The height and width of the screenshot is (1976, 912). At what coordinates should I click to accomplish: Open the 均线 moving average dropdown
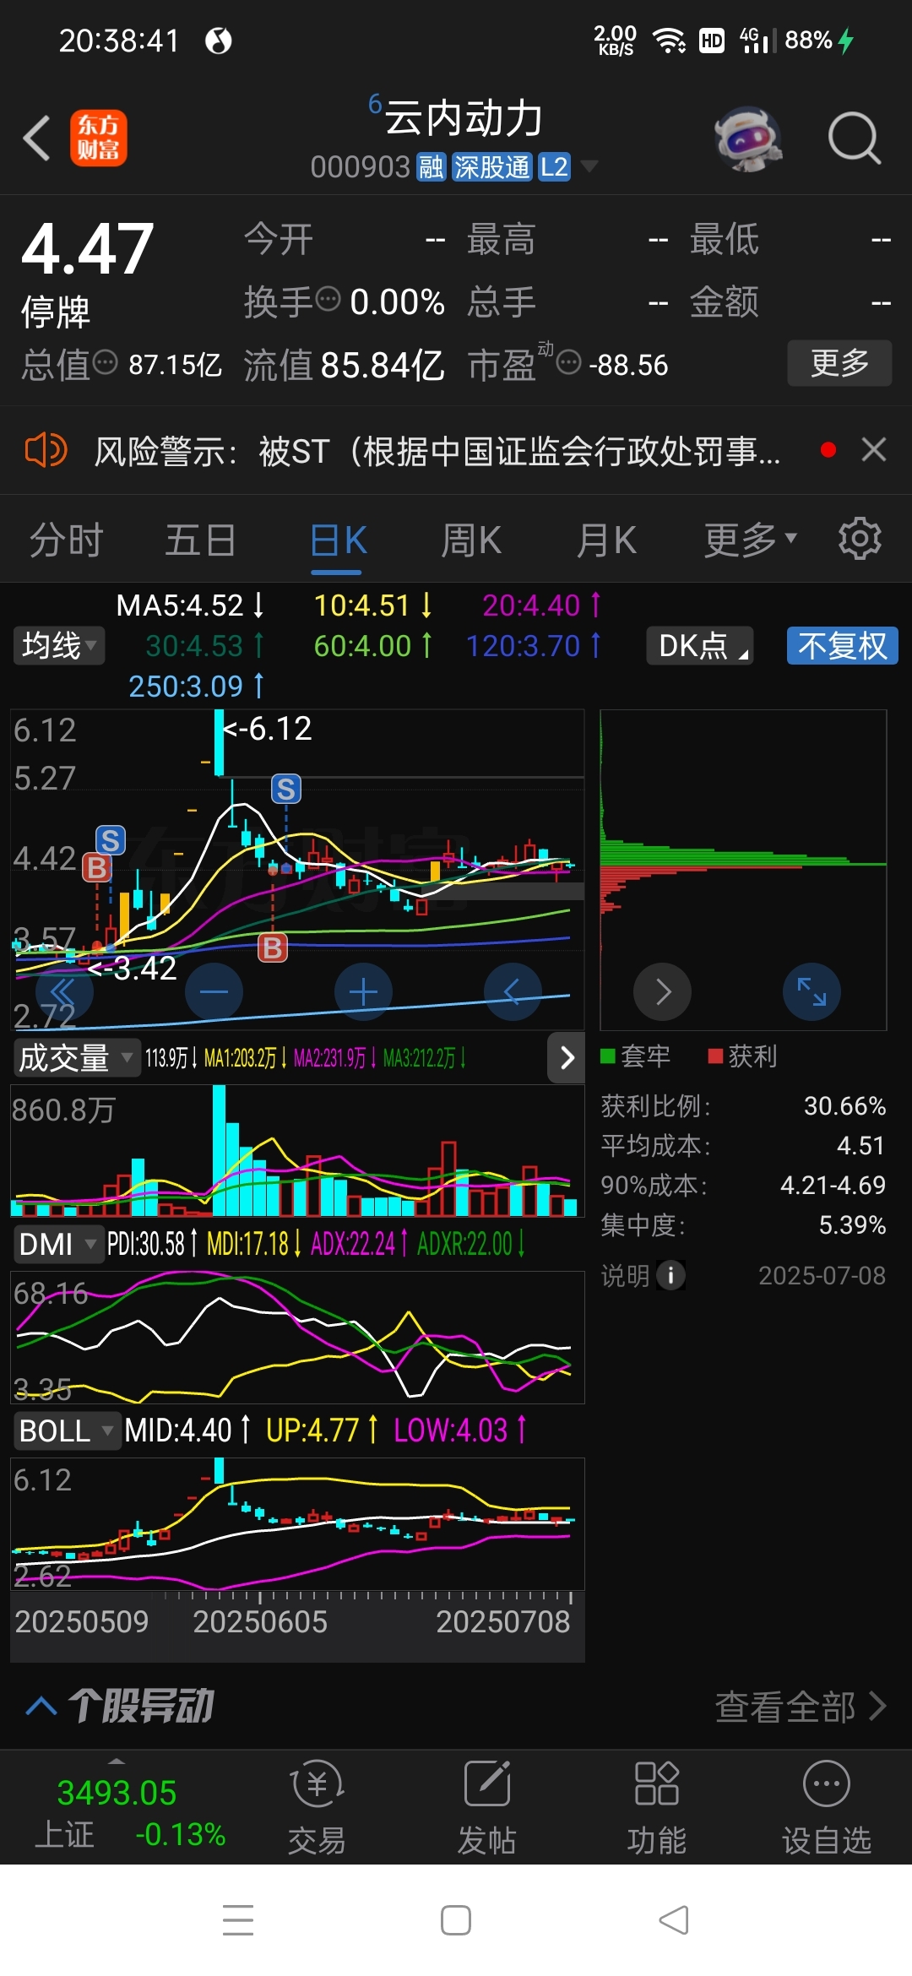point(58,646)
